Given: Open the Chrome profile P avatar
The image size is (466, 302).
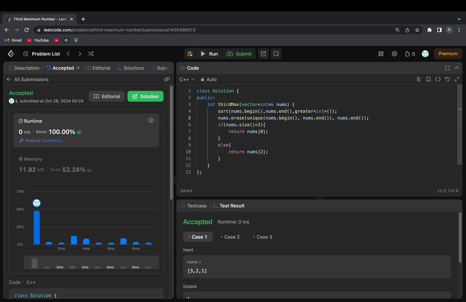Looking at the screenshot, I should [x=449, y=30].
